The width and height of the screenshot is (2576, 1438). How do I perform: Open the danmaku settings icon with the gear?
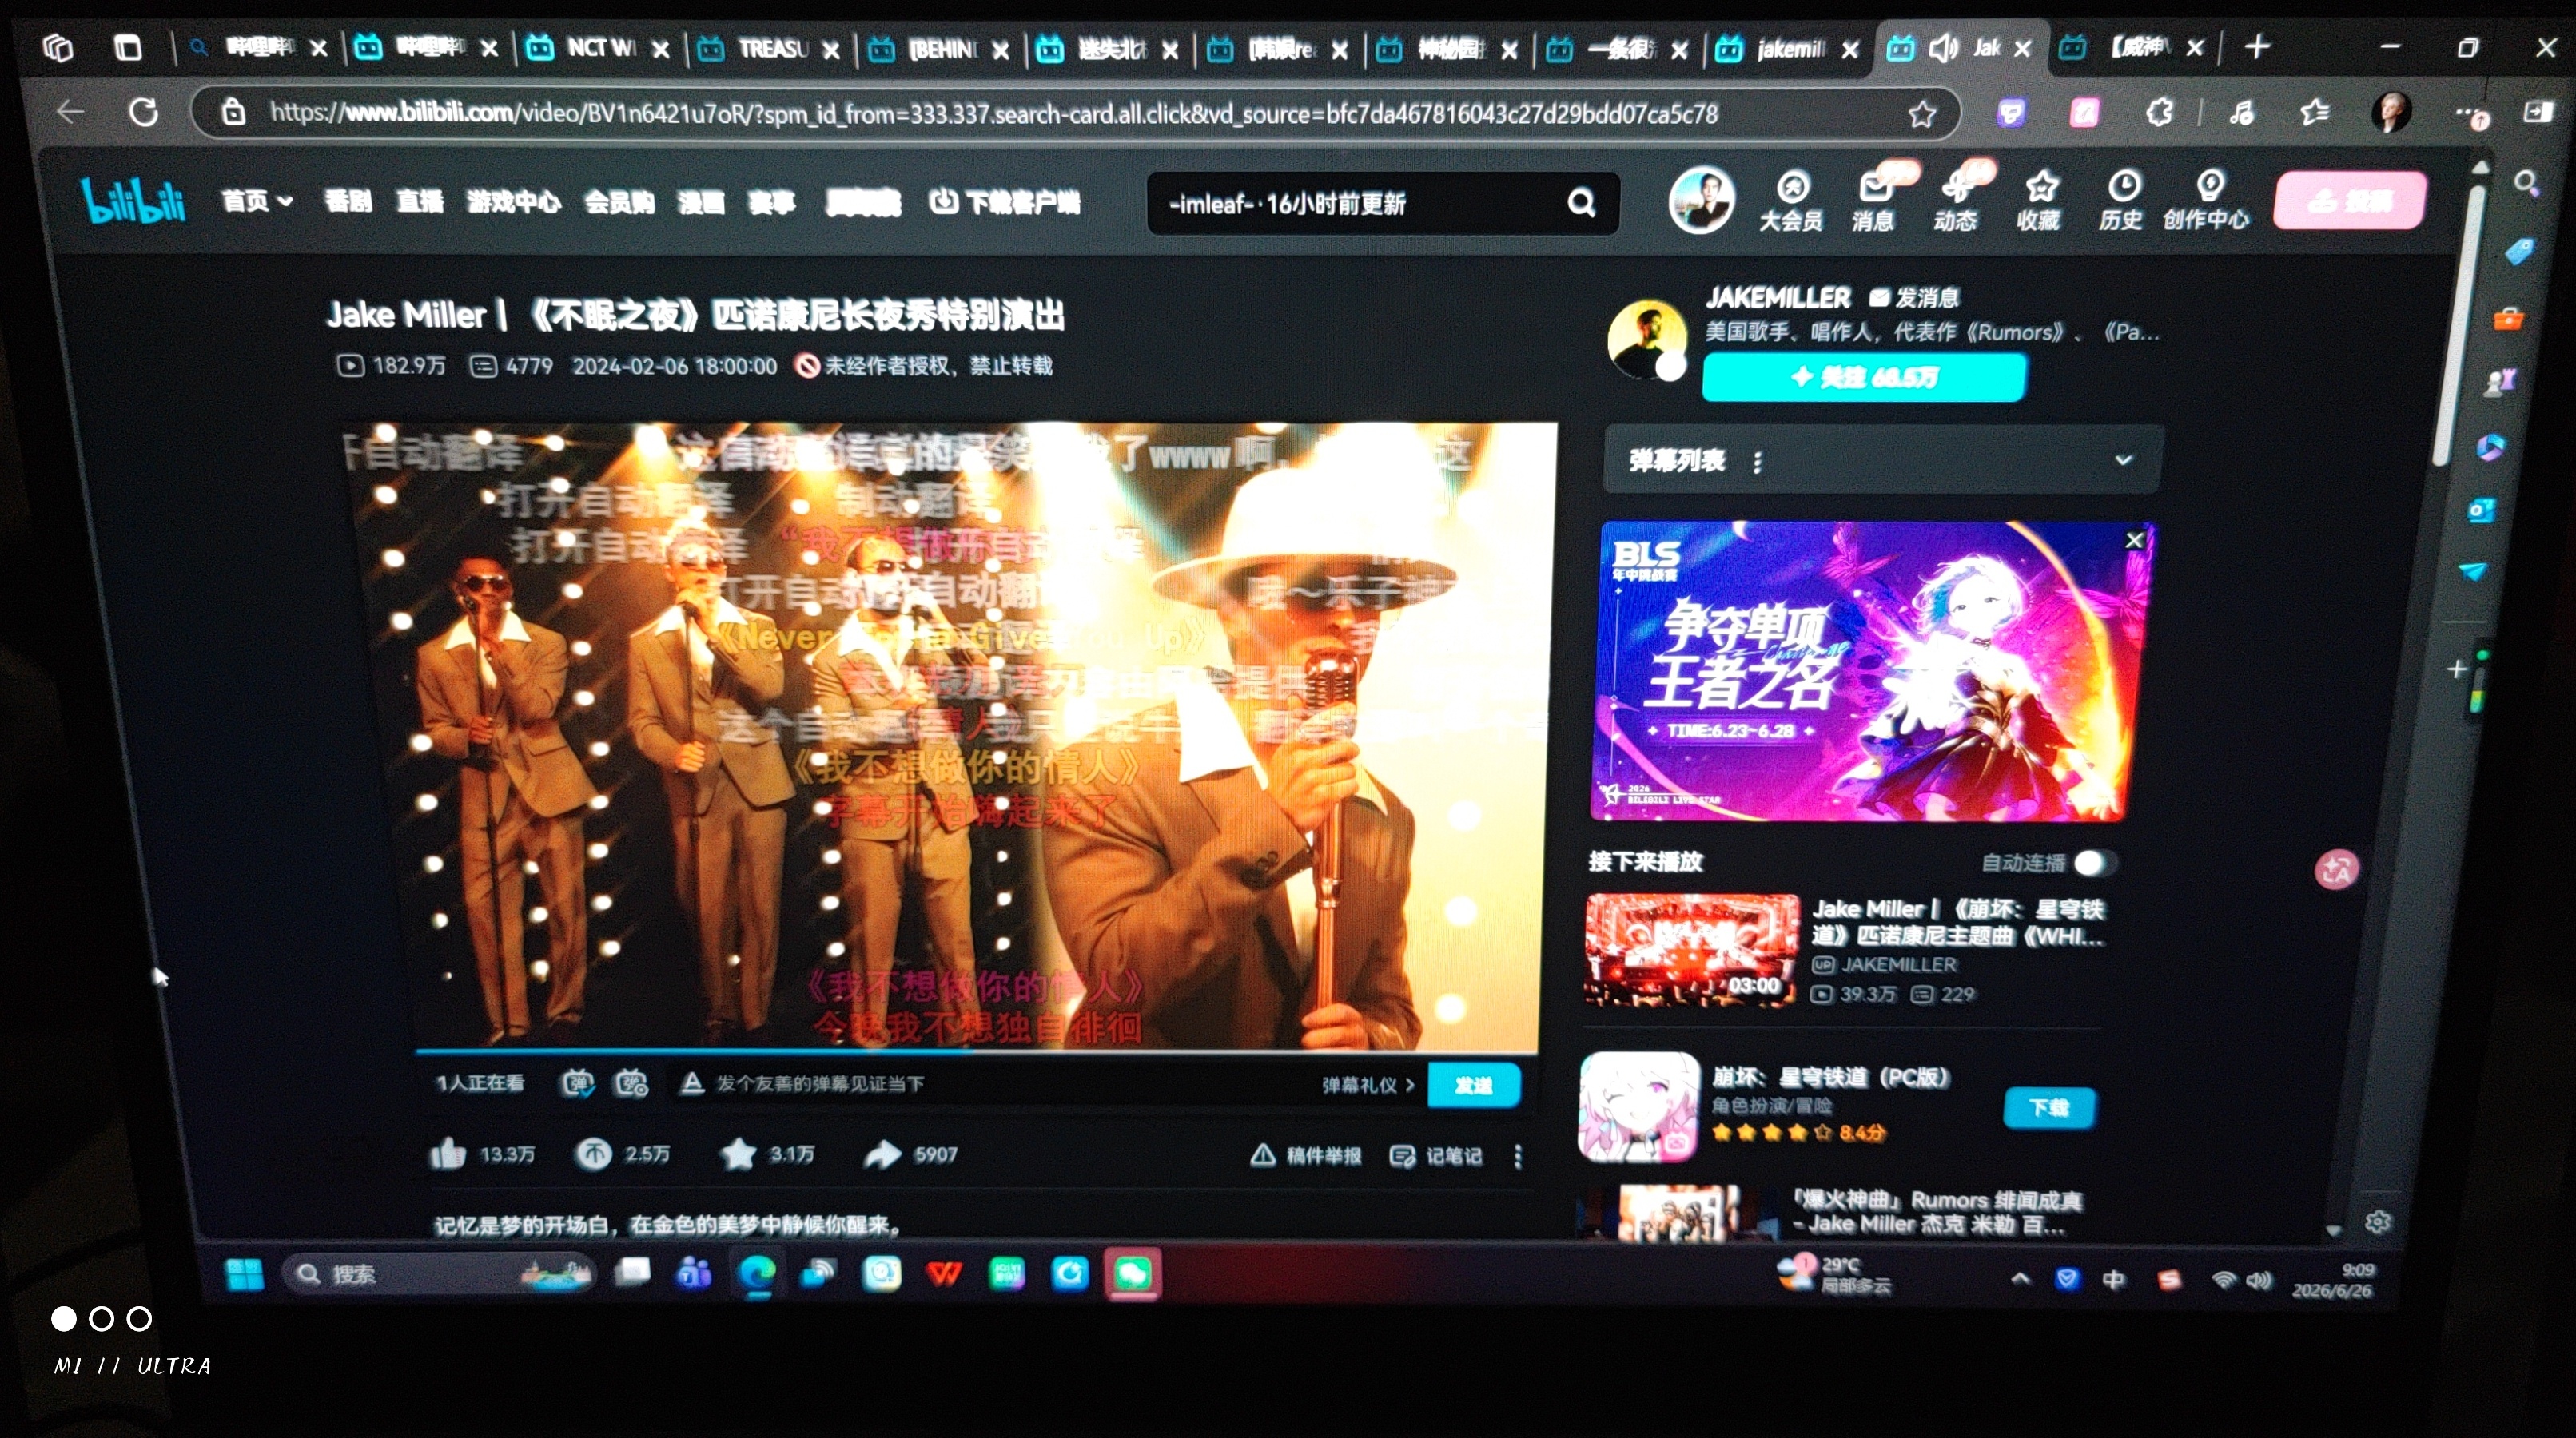pyautogui.click(x=631, y=1083)
